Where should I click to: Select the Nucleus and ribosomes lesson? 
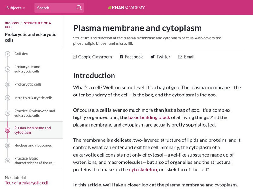tap(33, 146)
